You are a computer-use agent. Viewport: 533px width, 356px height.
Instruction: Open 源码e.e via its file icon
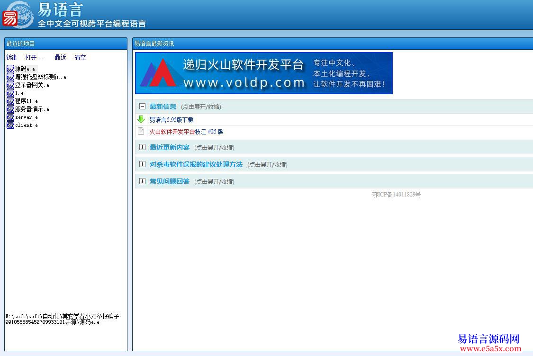coord(9,69)
